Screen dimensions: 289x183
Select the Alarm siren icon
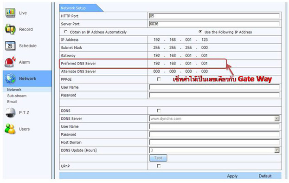10,62
